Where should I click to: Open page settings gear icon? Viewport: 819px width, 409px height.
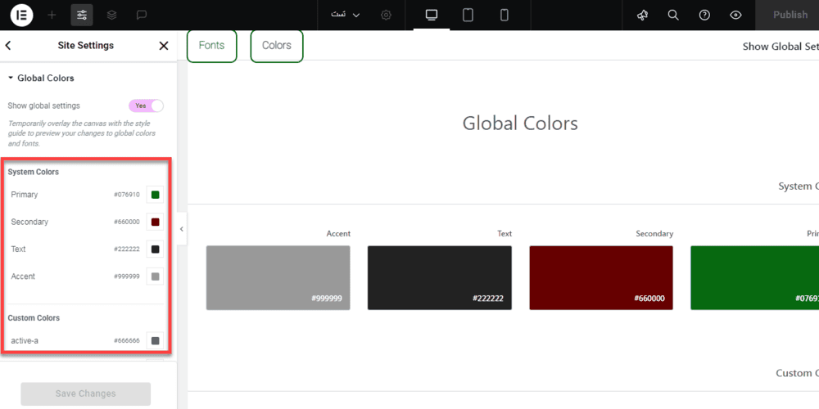387,15
